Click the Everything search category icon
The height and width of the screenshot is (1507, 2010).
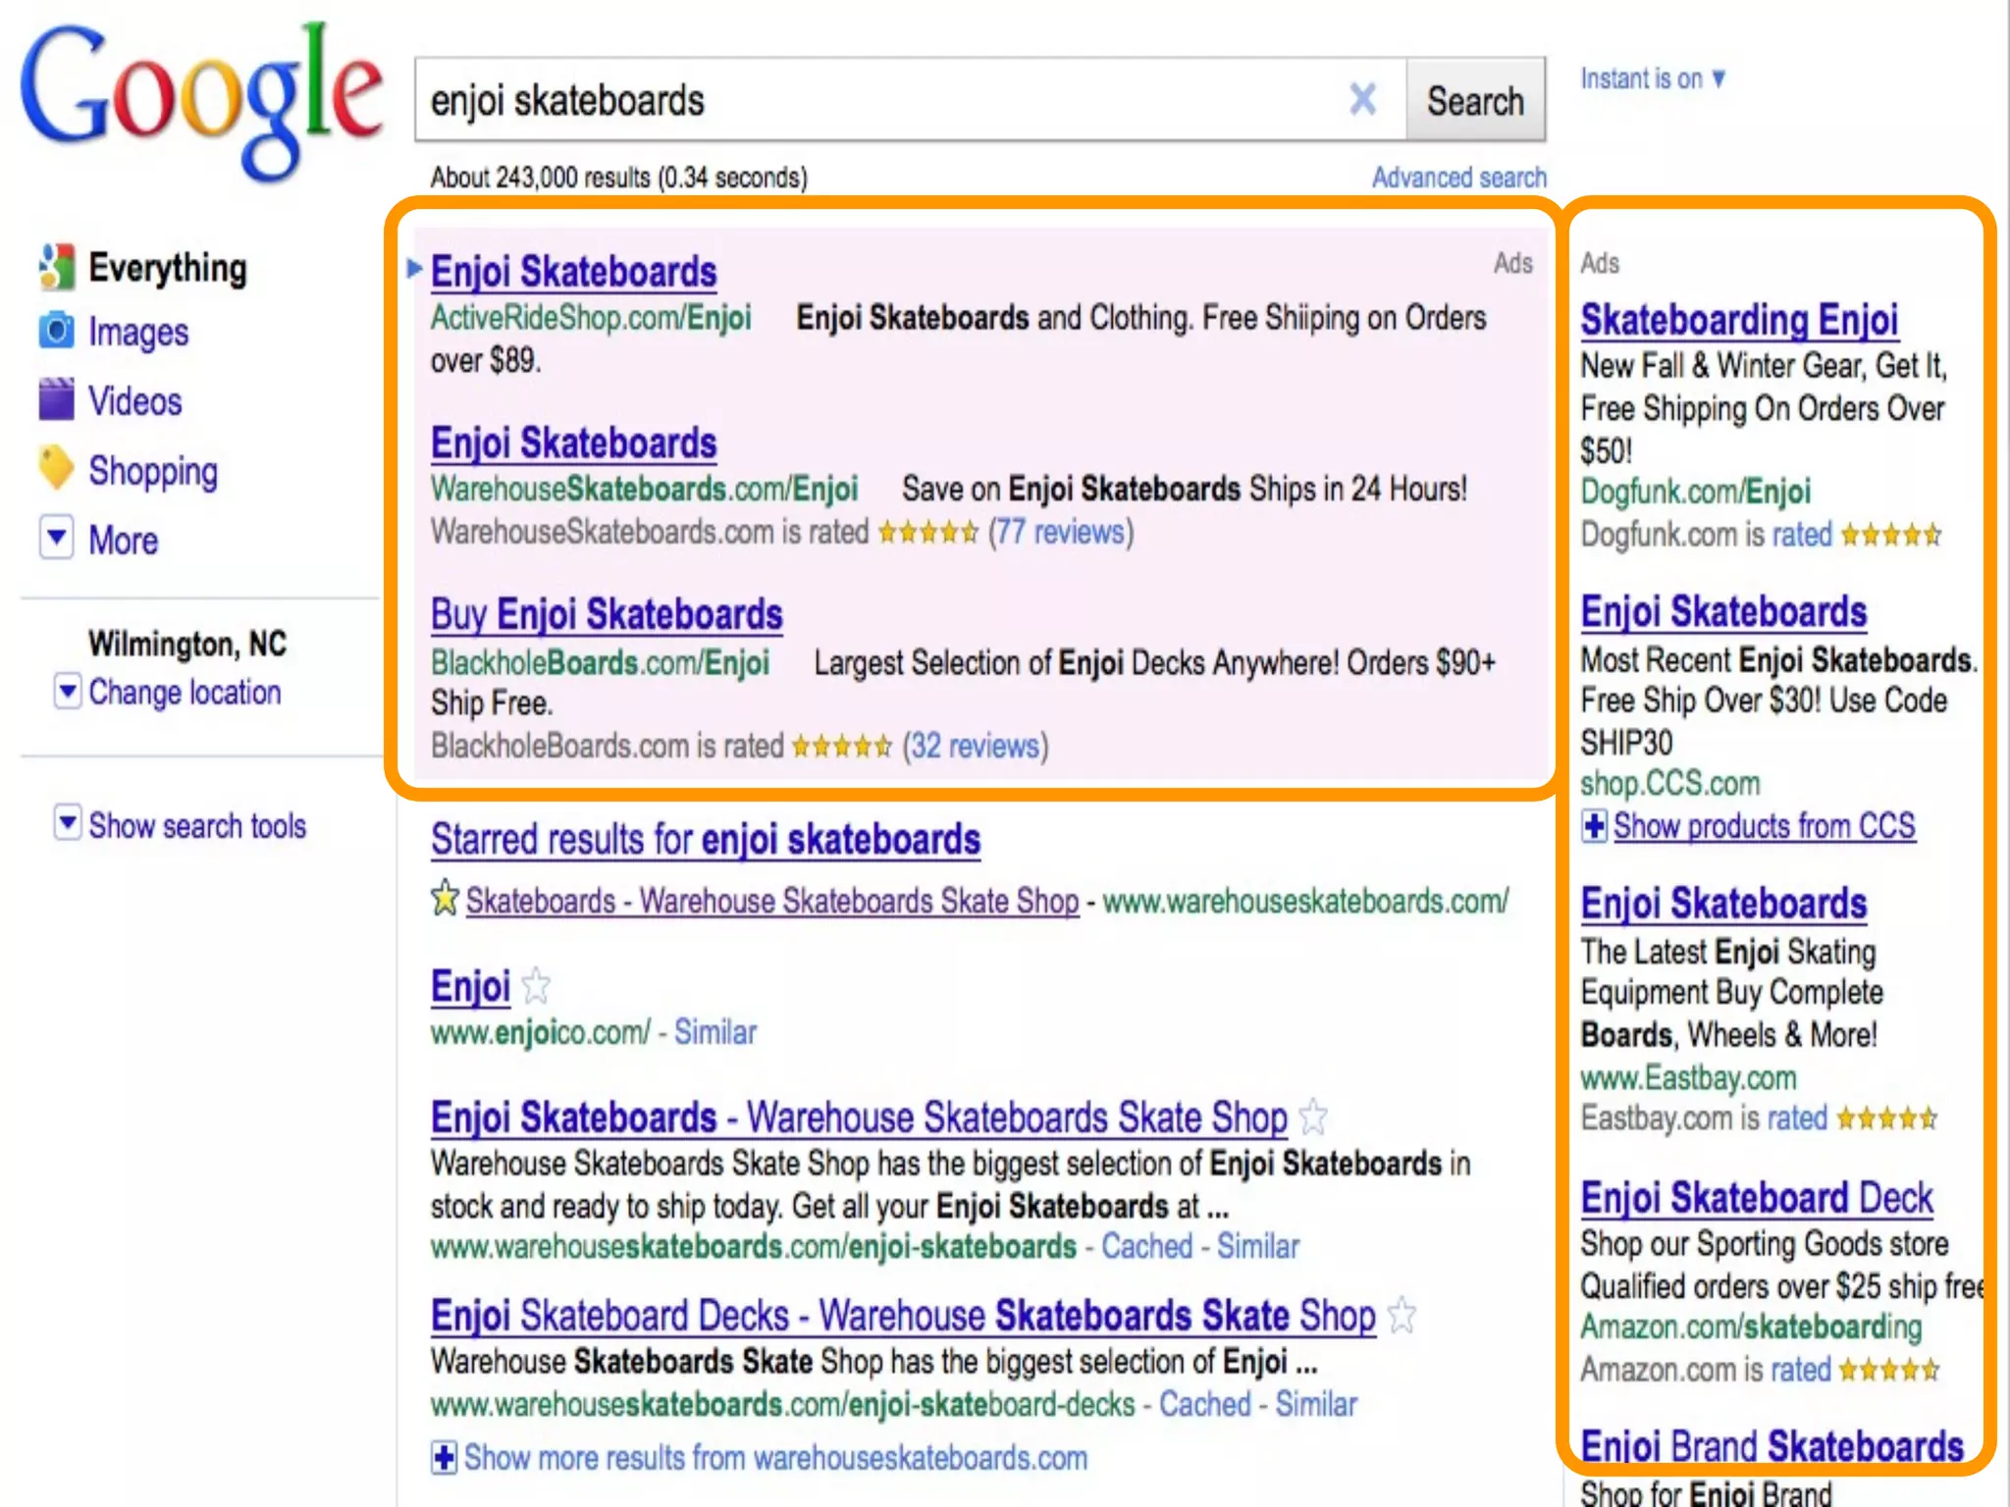click(x=56, y=268)
